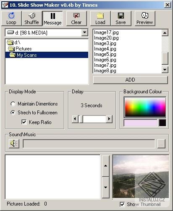
Task: Select Image20.jpg in file list
Action: (106, 38)
